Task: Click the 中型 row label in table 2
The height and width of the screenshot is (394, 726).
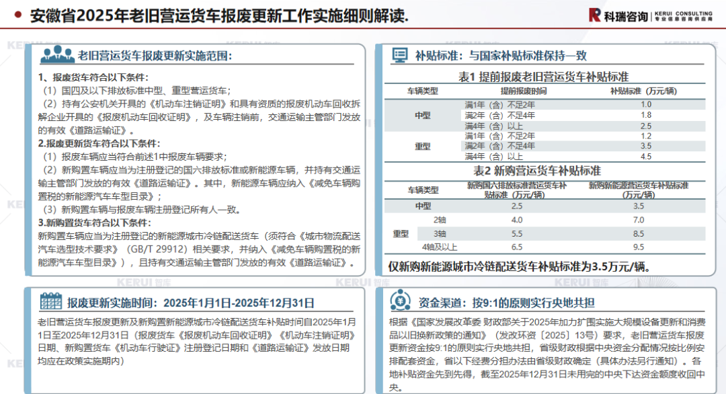Action: [x=423, y=206]
